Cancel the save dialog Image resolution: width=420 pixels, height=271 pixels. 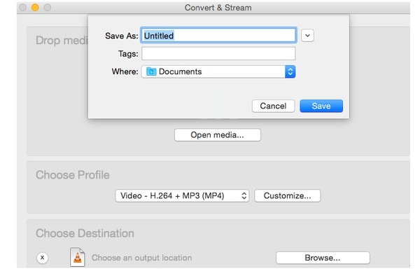[273, 106]
